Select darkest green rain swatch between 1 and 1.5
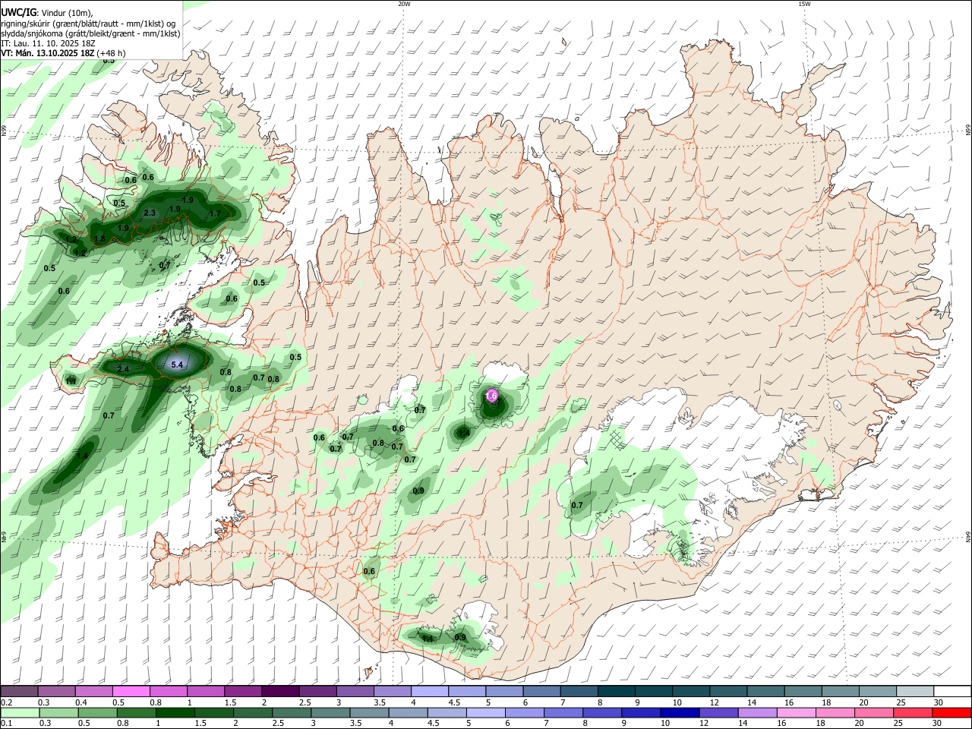 tap(174, 712)
